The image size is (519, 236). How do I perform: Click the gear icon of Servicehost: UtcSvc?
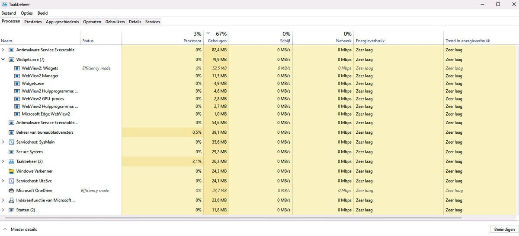[11, 181]
